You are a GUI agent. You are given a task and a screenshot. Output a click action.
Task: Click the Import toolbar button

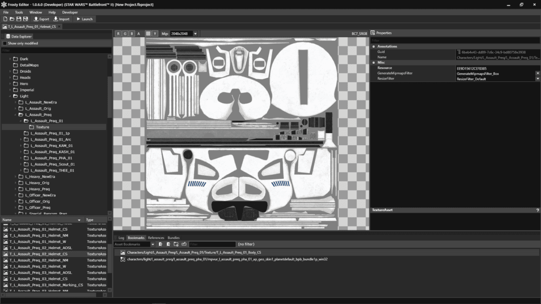point(61,19)
